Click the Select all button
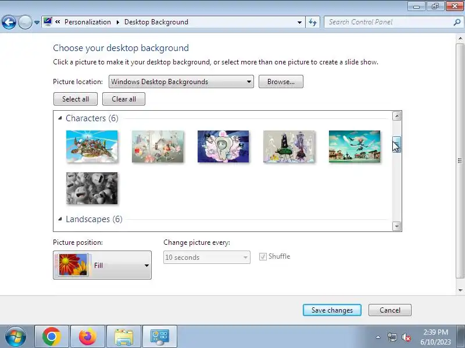The image size is (465, 348). (x=76, y=99)
